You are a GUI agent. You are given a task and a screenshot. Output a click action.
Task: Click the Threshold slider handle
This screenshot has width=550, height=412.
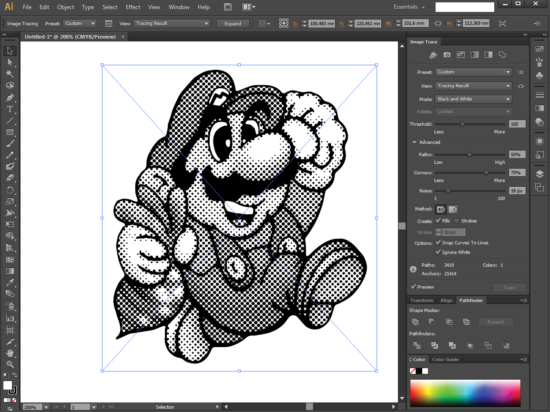point(462,124)
